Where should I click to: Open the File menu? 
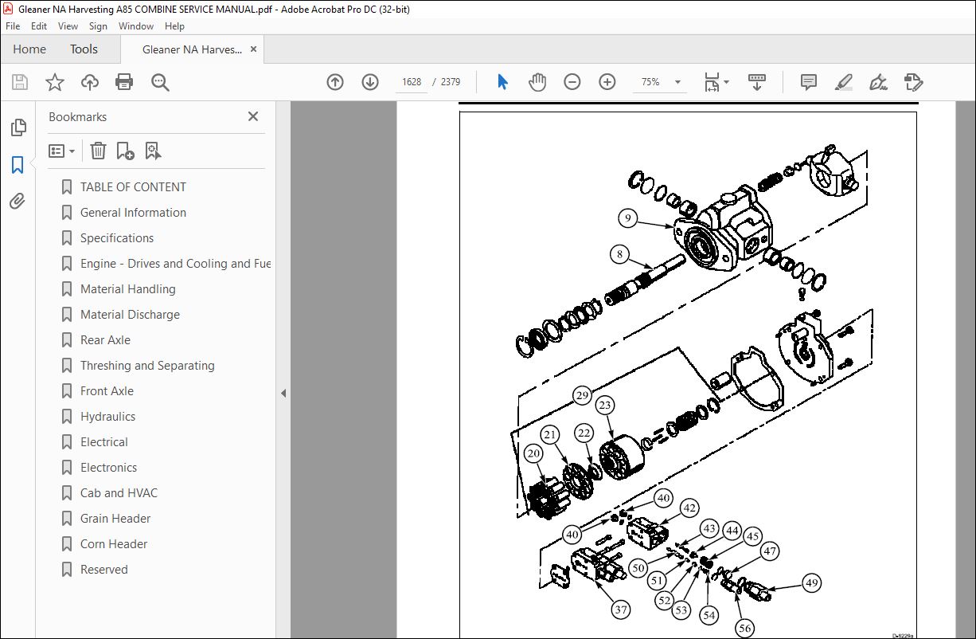[x=13, y=26]
